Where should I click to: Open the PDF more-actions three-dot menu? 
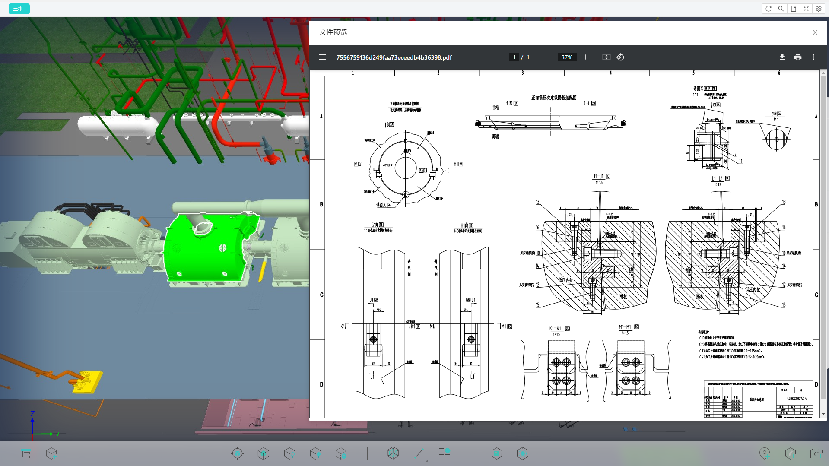click(x=813, y=57)
